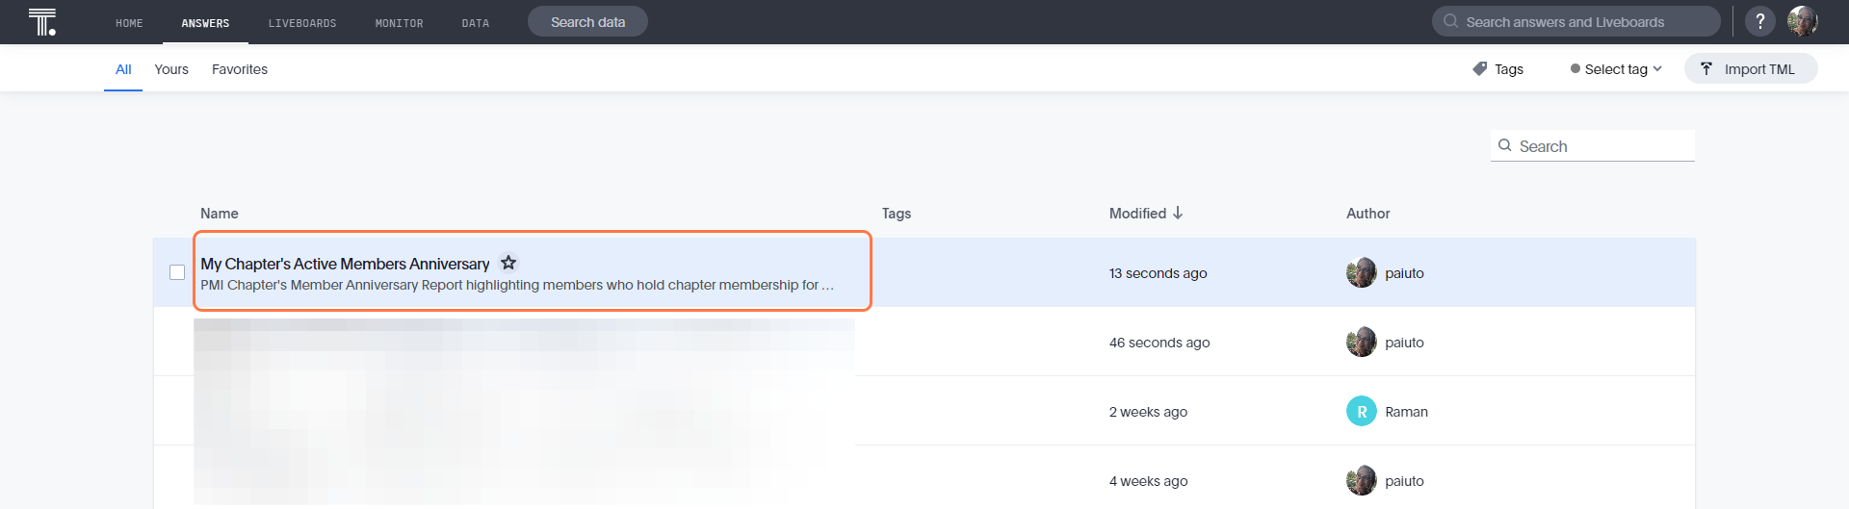
Task: Click the Raman avatar icon
Action: pos(1361,412)
